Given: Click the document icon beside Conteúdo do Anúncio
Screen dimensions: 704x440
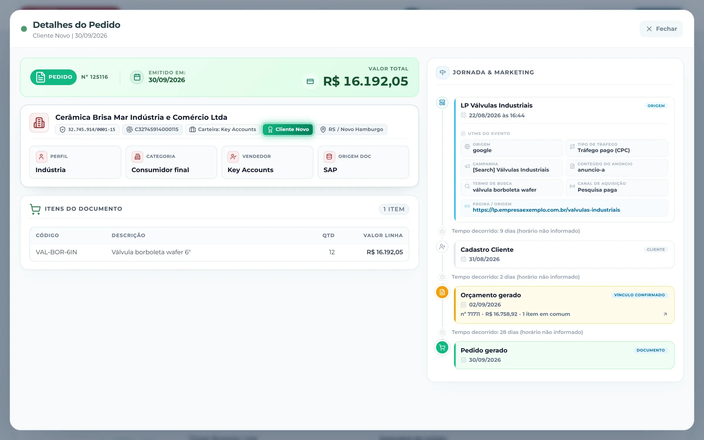Looking at the screenshot, I should 572,166.
